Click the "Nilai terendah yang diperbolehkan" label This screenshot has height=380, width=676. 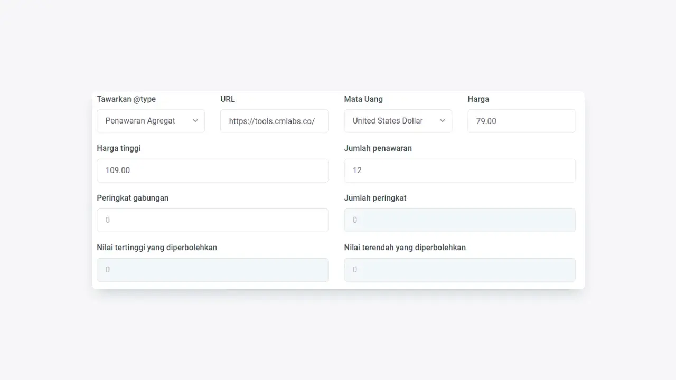click(405, 248)
